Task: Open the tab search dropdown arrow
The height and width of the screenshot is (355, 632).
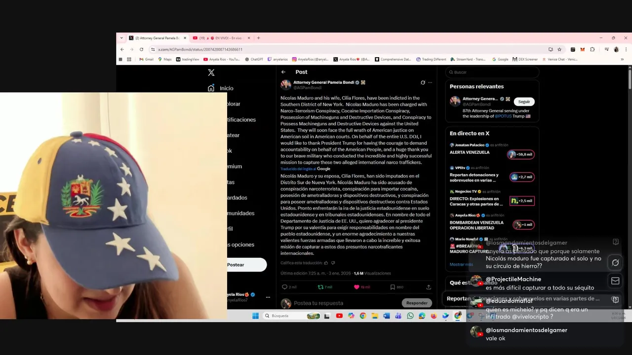Action: tap(120, 38)
